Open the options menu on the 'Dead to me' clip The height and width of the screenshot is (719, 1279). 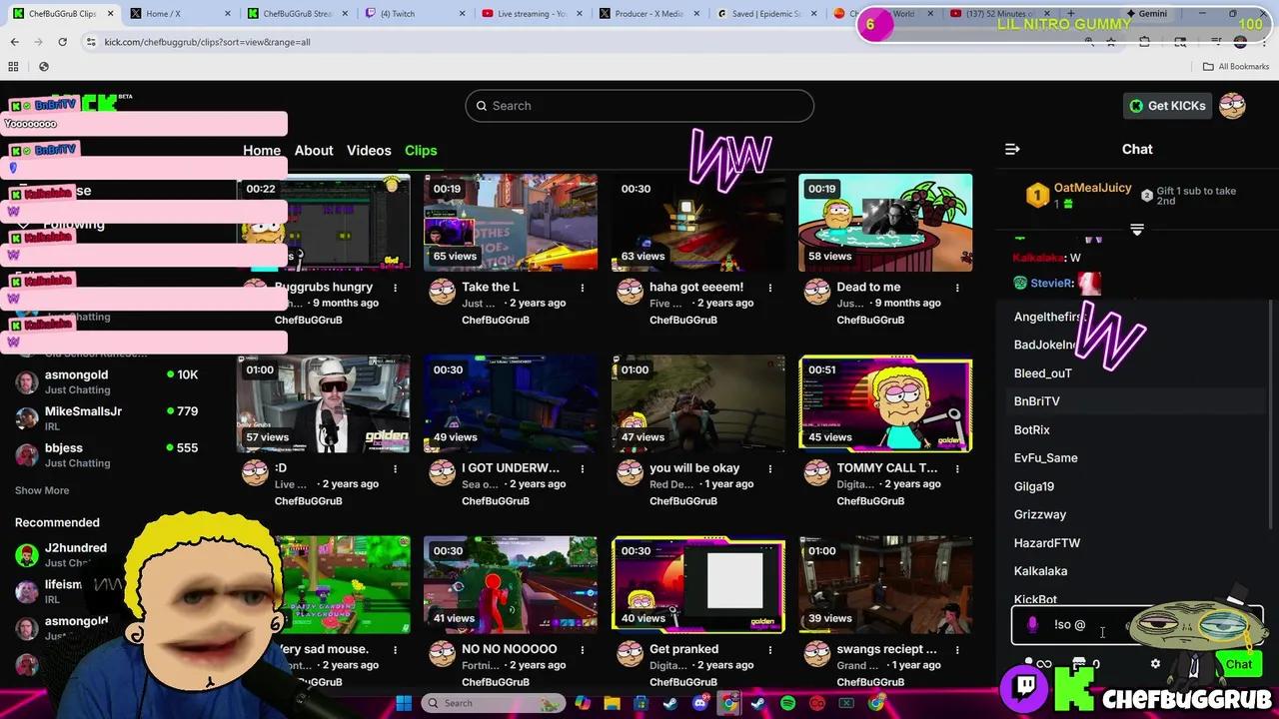(x=956, y=287)
